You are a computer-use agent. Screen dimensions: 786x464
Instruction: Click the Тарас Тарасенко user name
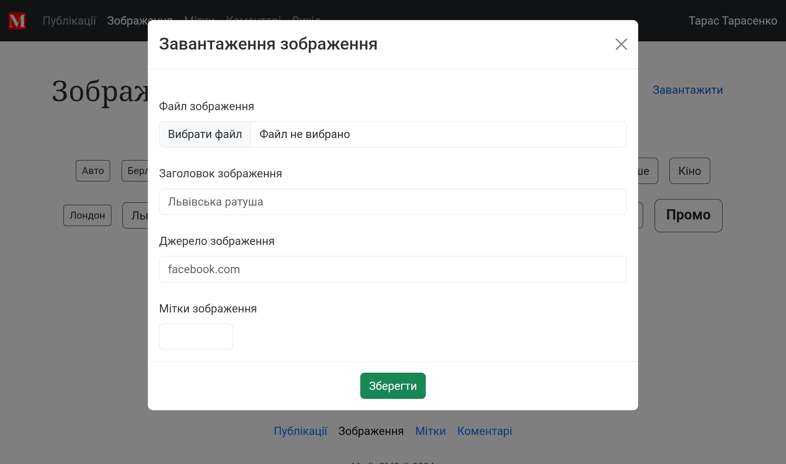coord(732,21)
